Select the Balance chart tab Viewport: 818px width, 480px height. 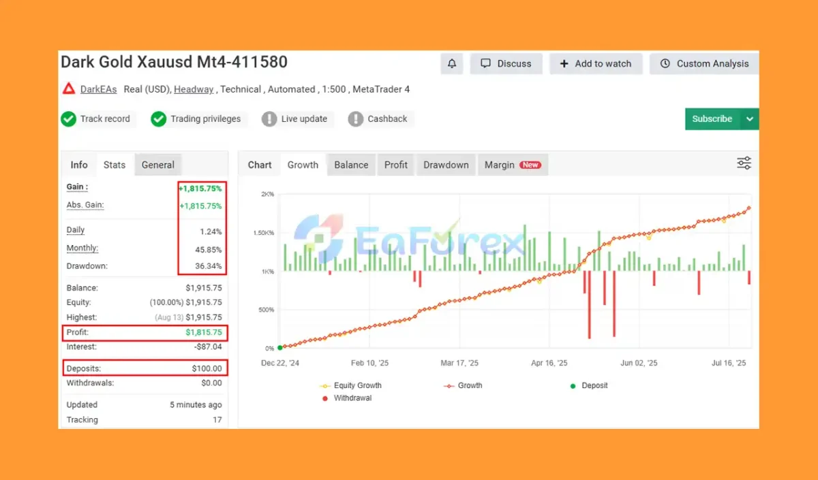pos(351,165)
